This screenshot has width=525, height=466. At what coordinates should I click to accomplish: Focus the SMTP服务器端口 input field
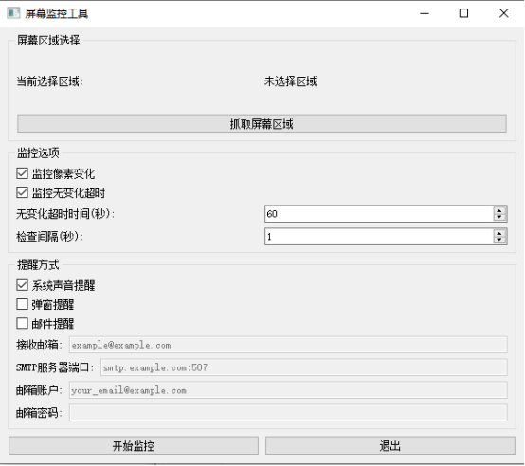coord(304,367)
